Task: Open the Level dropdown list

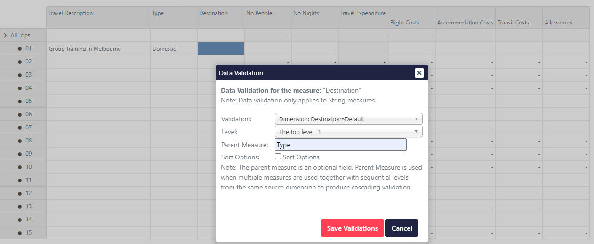Action: pyautogui.click(x=348, y=132)
